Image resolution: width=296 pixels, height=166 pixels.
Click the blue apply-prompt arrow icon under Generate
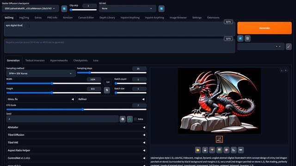240,39
